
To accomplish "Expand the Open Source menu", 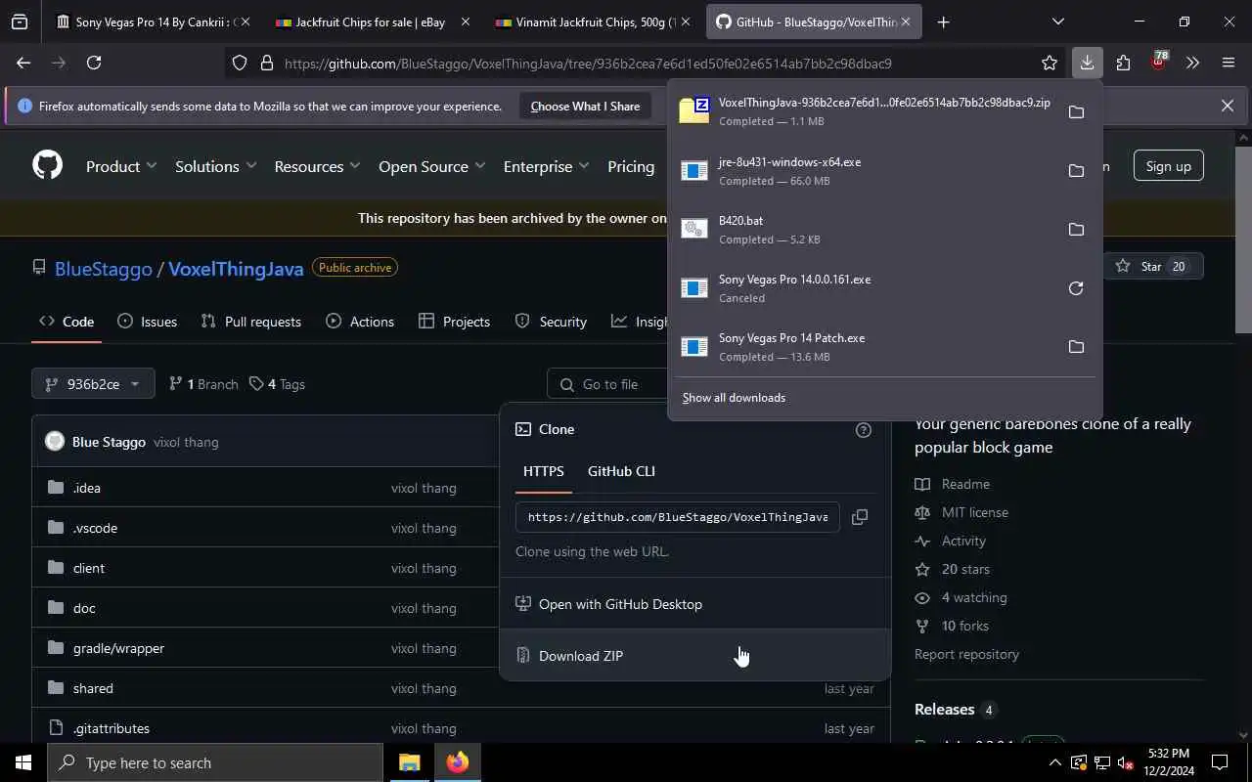I will point(431,166).
